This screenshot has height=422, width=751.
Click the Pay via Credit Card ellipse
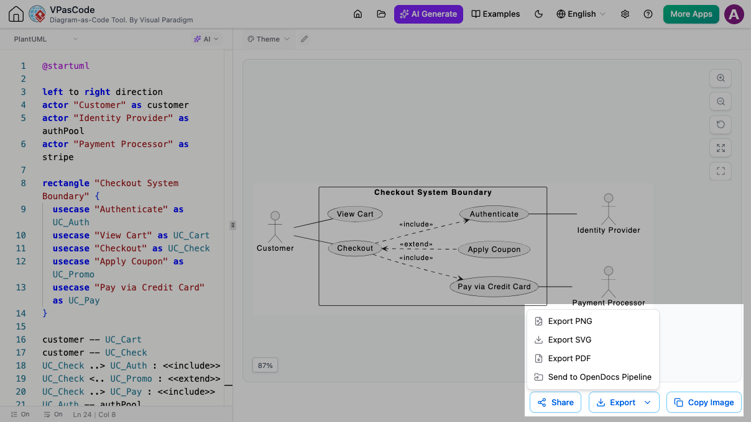pyautogui.click(x=494, y=287)
